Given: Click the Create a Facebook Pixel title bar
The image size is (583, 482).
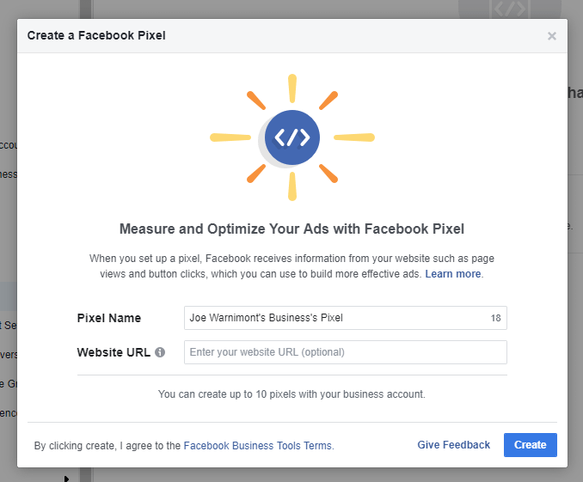Looking at the screenshot, I should tap(292, 36).
